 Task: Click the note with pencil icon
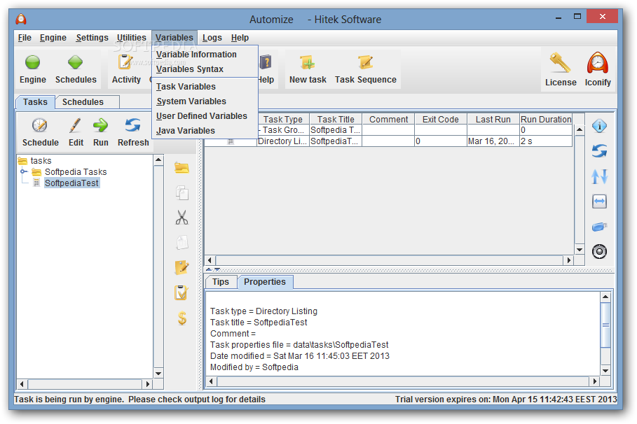click(181, 268)
